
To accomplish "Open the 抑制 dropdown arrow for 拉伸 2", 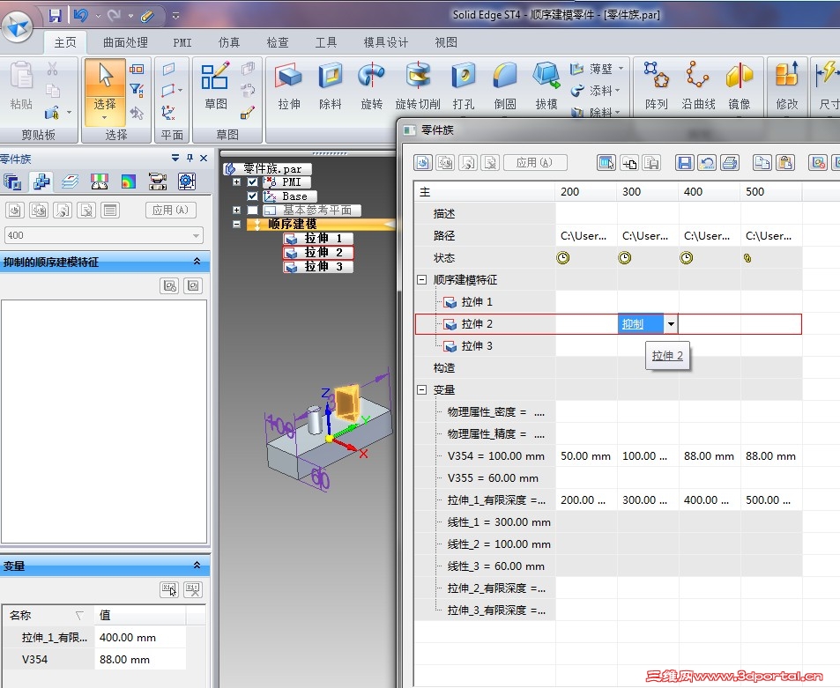I will (670, 324).
